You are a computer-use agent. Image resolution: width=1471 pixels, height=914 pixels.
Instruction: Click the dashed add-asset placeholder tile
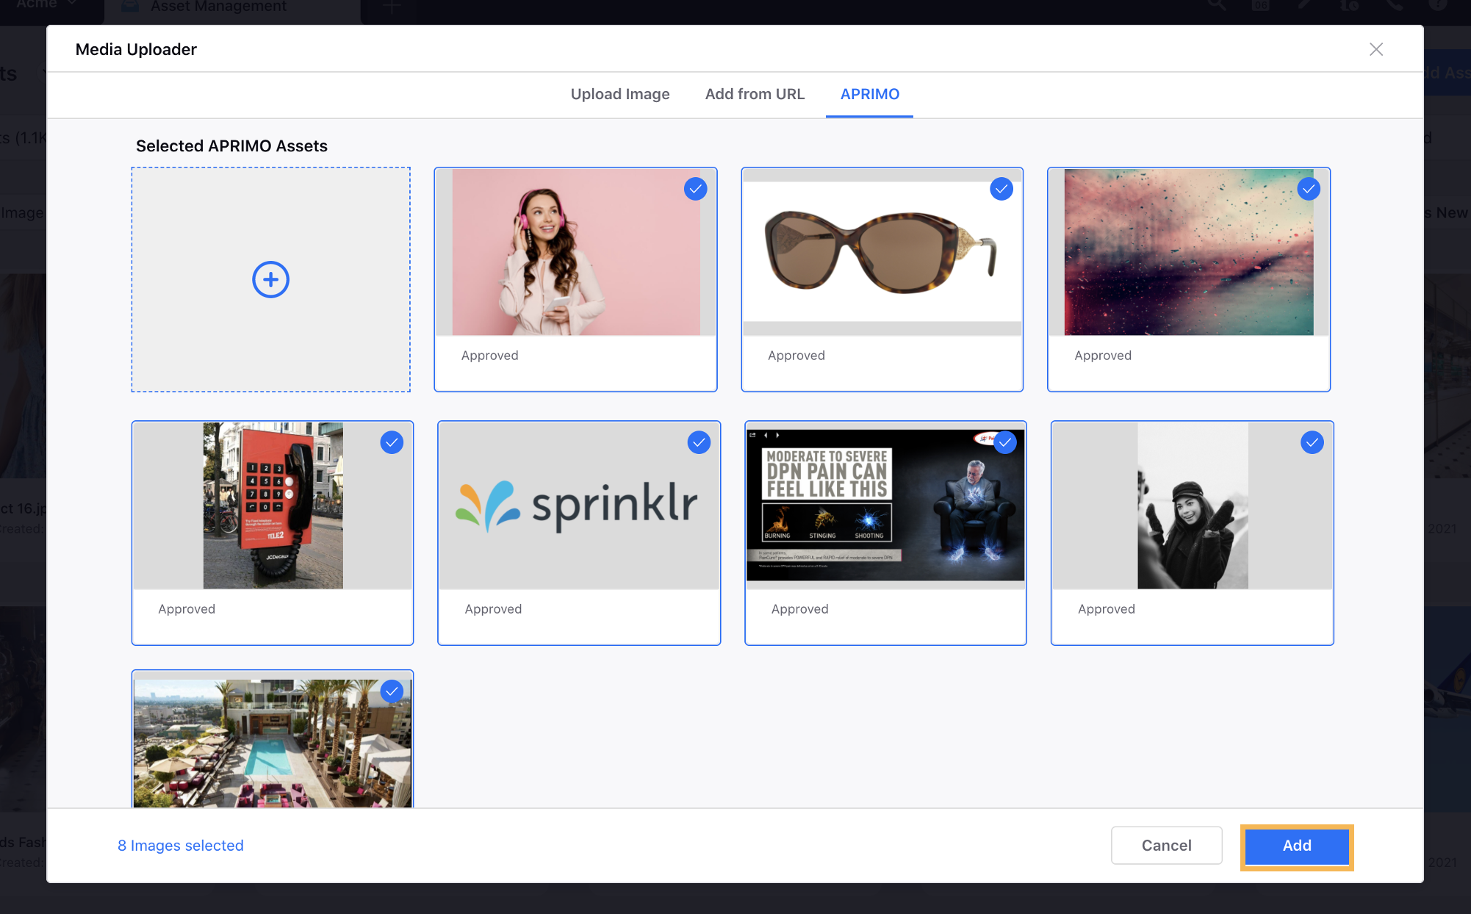pyautogui.click(x=271, y=279)
